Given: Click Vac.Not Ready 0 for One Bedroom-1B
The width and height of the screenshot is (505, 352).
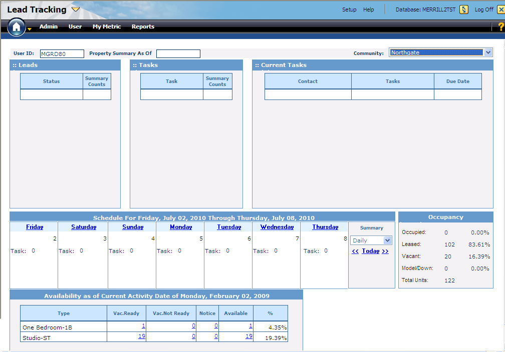Looking at the screenshot, I should point(193,326).
